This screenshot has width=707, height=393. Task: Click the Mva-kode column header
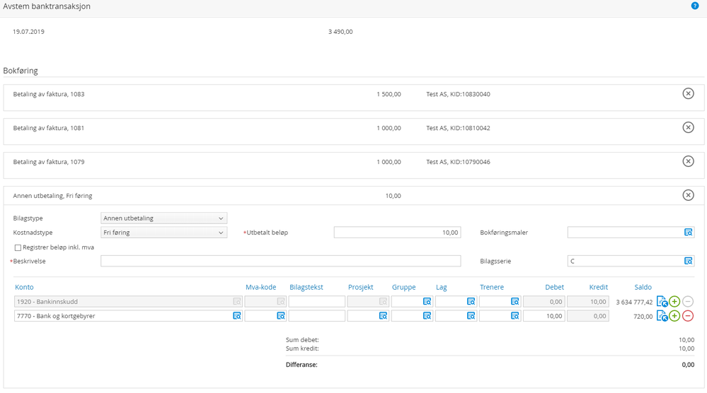(x=260, y=287)
